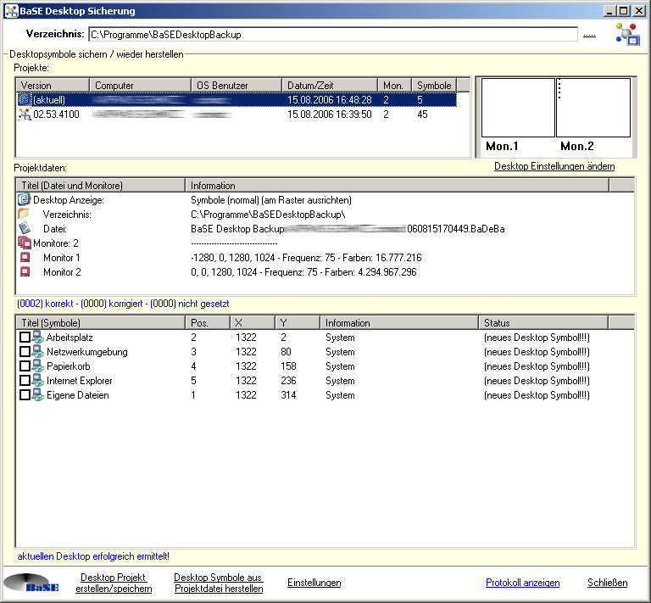Click the Desktop Anzeige icon in Projektdaten
The height and width of the screenshot is (603, 651).
coord(24,200)
